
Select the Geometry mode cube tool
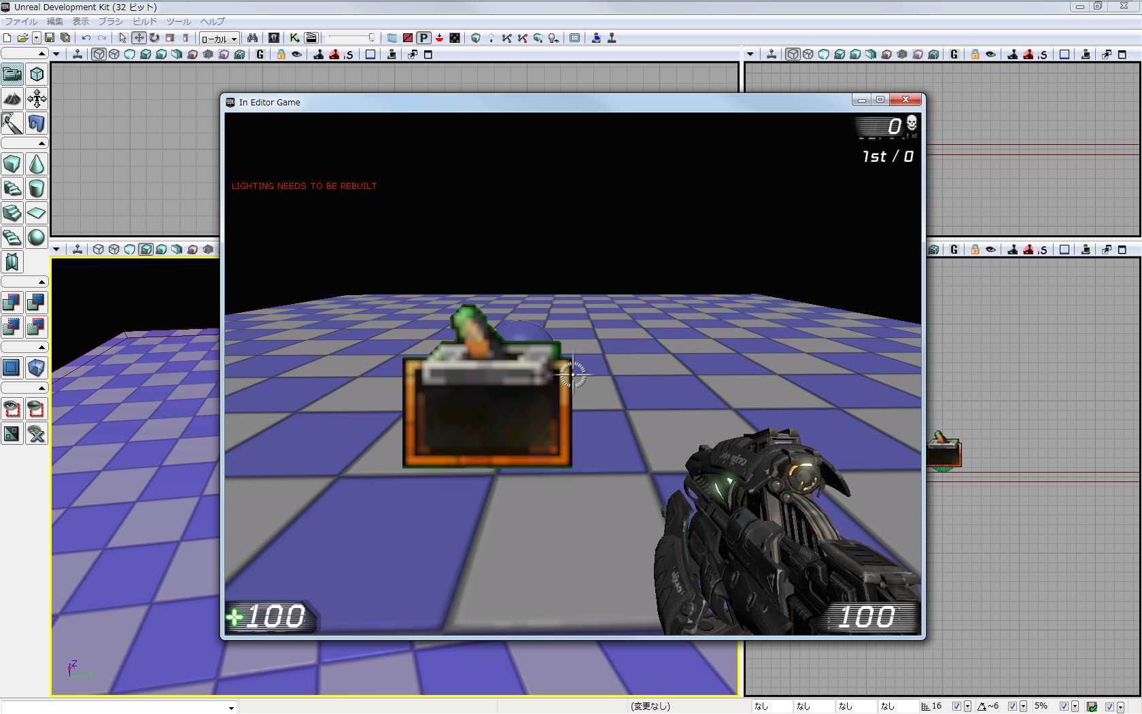click(x=37, y=74)
